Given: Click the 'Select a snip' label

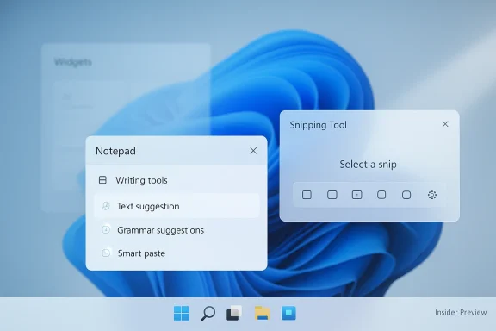Looking at the screenshot, I should coord(368,165).
